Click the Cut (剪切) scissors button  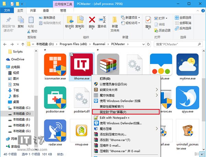(32, 31)
